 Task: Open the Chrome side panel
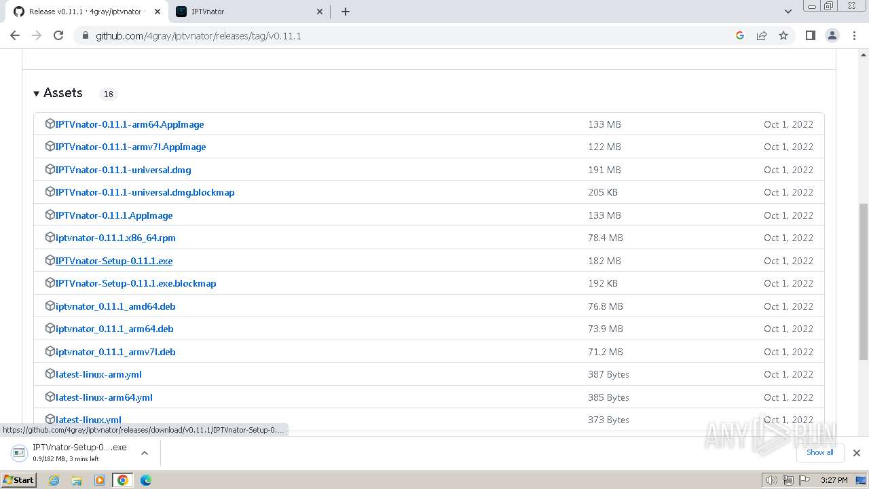point(810,35)
